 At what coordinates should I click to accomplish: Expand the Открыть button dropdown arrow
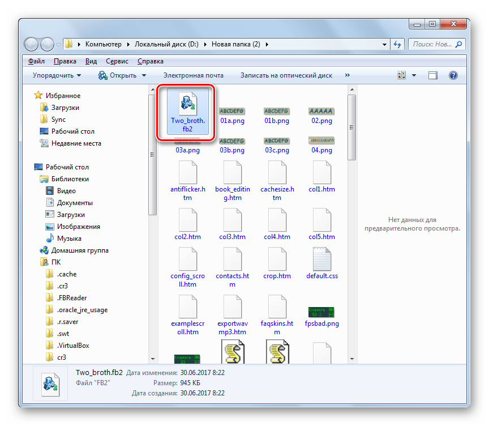tap(144, 75)
